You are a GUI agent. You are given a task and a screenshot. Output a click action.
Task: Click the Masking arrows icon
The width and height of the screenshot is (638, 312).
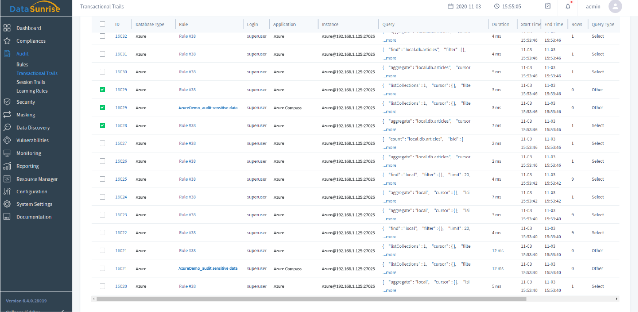click(7, 115)
